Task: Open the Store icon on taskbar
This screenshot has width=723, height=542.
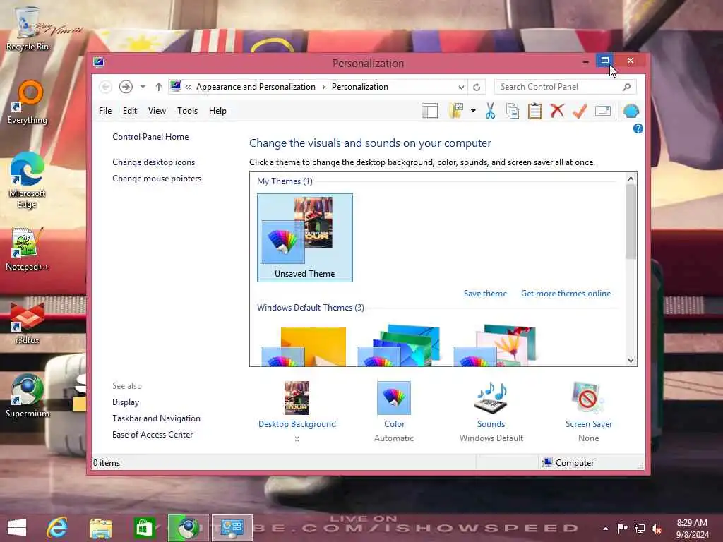Action: [144, 528]
